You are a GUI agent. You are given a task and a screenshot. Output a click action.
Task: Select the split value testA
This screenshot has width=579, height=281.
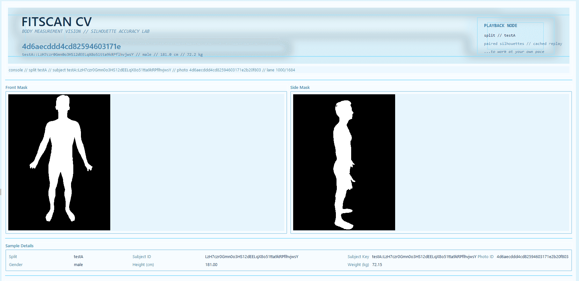point(78,256)
